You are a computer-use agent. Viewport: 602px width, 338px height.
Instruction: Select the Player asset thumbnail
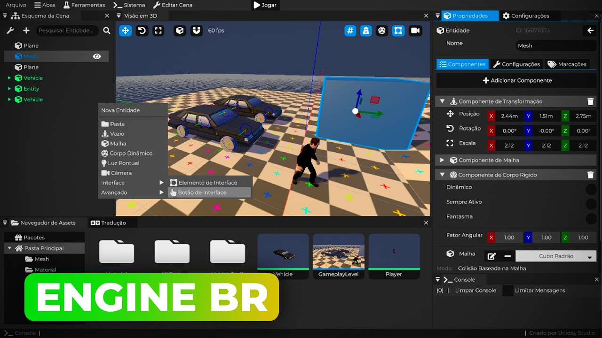coord(394,256)
